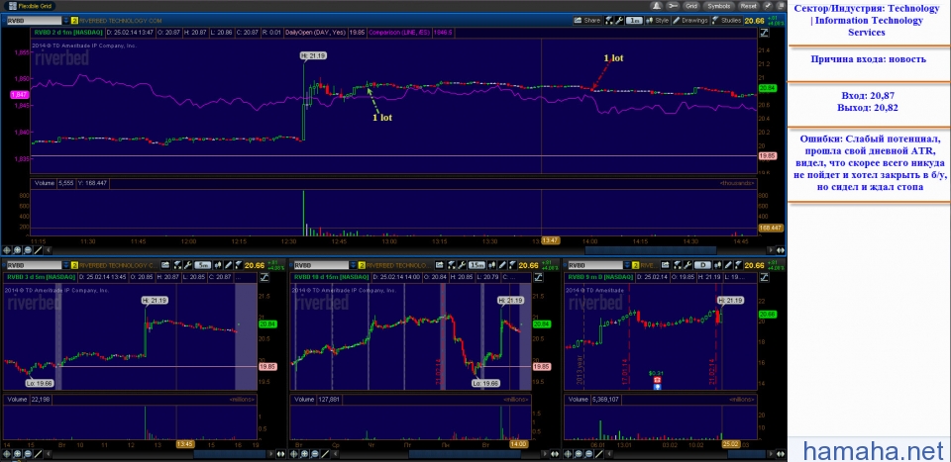The width and height of the screenshot is (951, 462).
Task: Click the 13:47 time marker on main chart
Action: tap(550, 241)
